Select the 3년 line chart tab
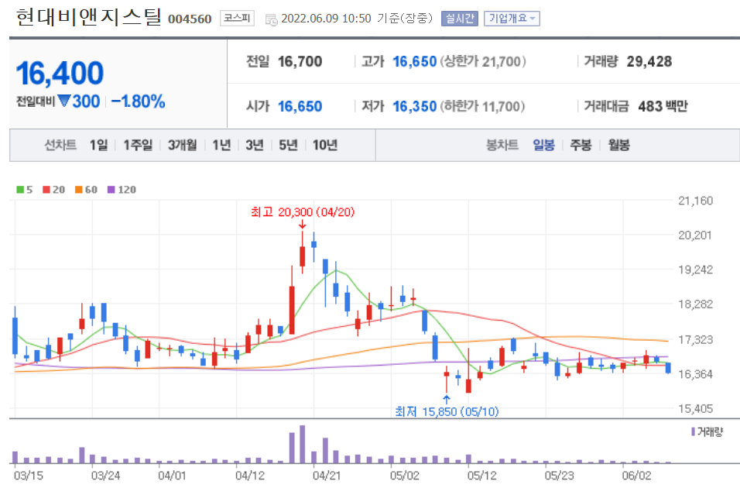This screenshot has width=740, height=488. (255, 145)
